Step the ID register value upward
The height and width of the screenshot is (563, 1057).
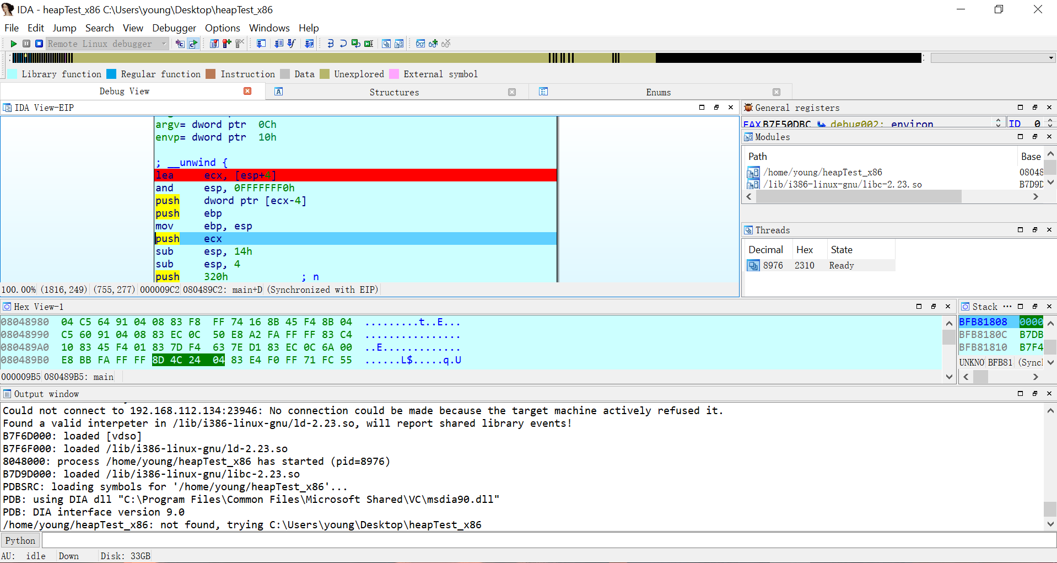click(x=1051, y=120)
